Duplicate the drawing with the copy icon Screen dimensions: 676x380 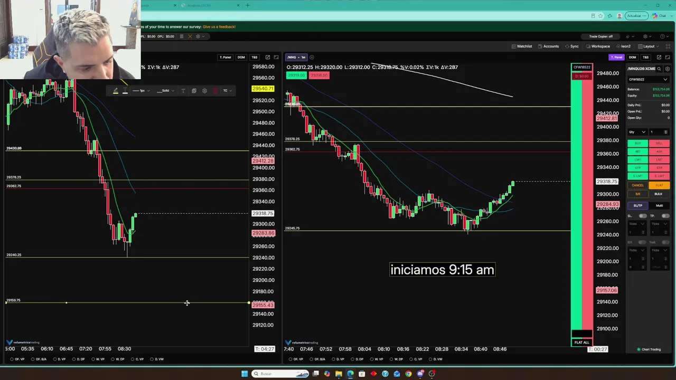pyautogui.click(x=194, y=91)
